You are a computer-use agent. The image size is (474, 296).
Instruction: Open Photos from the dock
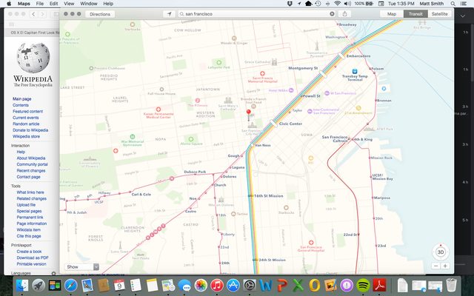coord(201,285)
